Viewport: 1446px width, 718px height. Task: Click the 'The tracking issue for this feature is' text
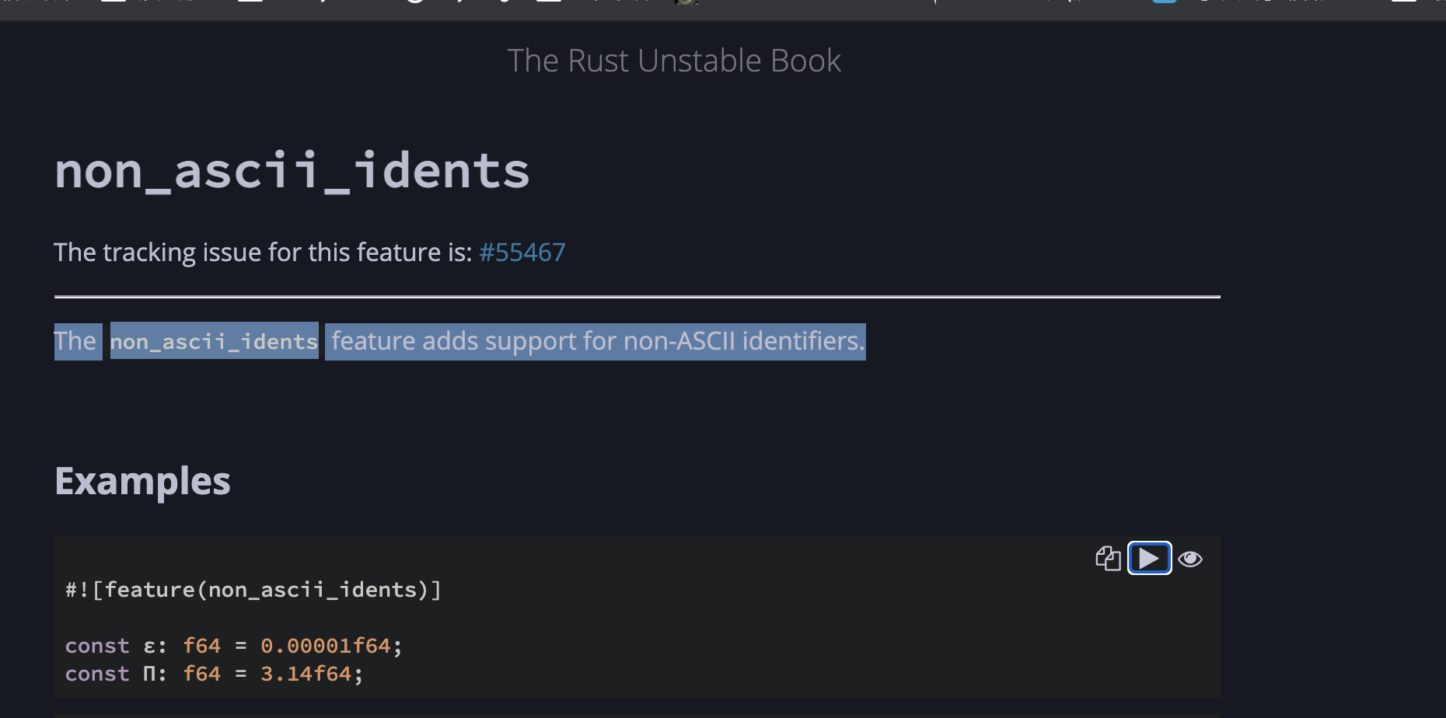click(x=263, y=253)
